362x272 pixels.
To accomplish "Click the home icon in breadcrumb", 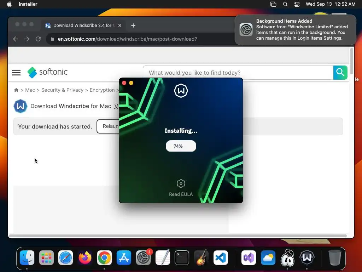I will coord(16,90).
